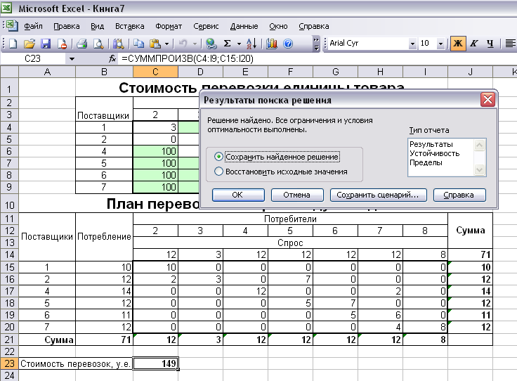
Task: Open the AutoSum functions dropdown arrow
Action: (239, 44)
